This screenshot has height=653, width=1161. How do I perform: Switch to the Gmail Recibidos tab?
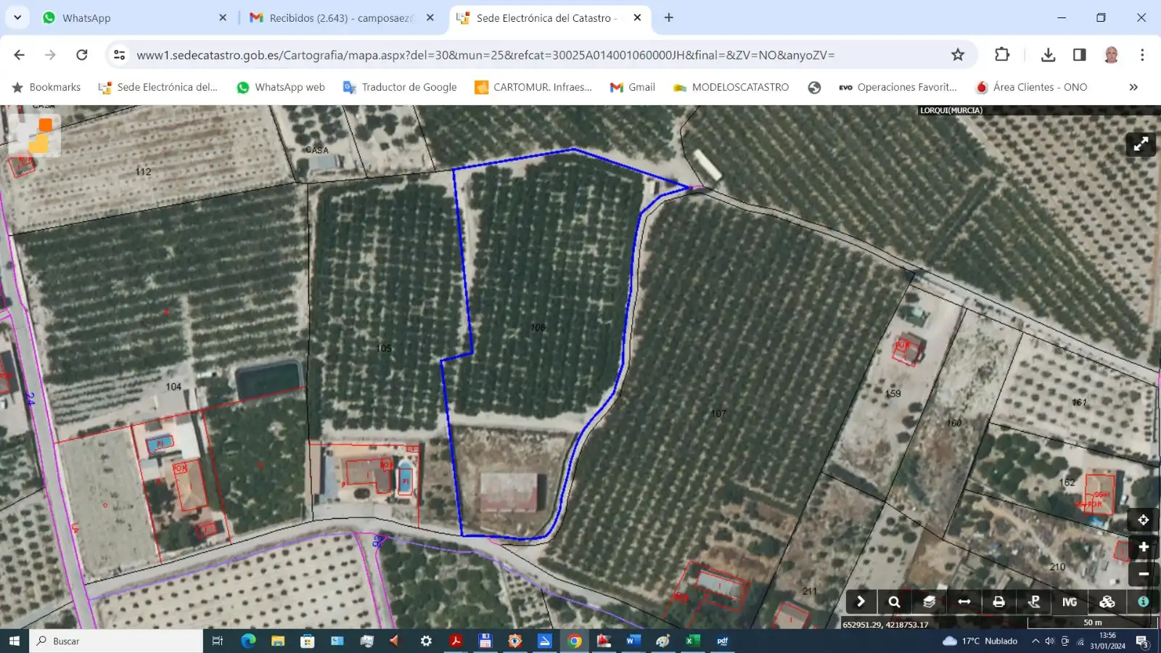pos(341,17)
